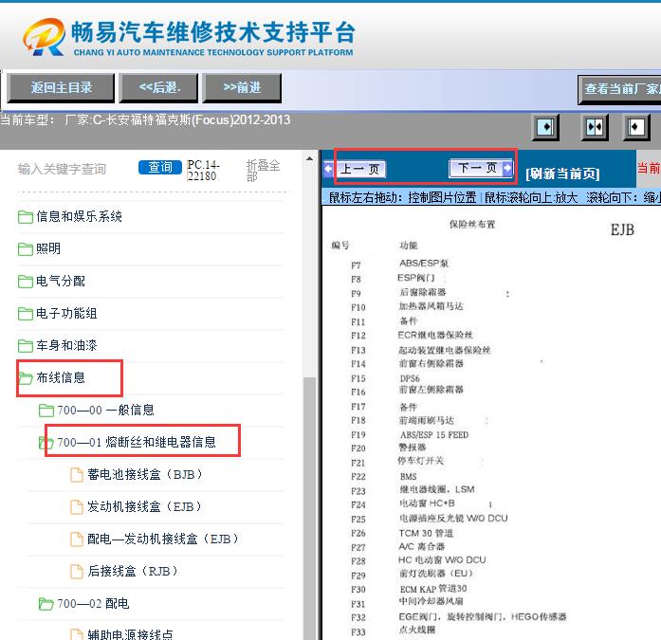Click the F15 DPS6 fuse row
The image size is (661, 640).
[385, 378]
